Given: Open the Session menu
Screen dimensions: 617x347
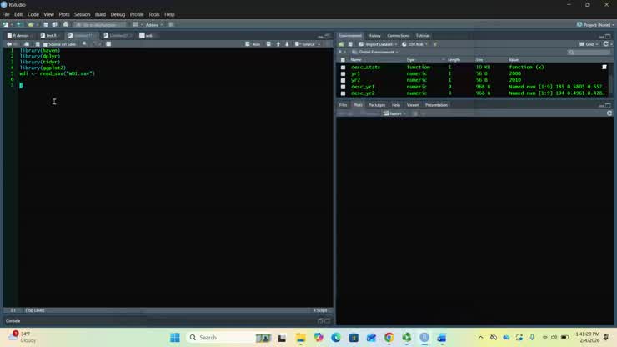Looking at the screenshot, I should point(83,14).
